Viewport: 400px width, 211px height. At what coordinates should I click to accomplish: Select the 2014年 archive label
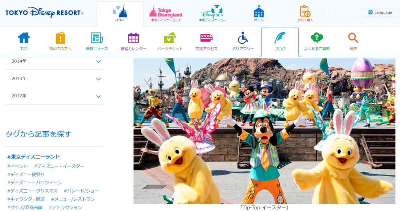tap(19, 61)
